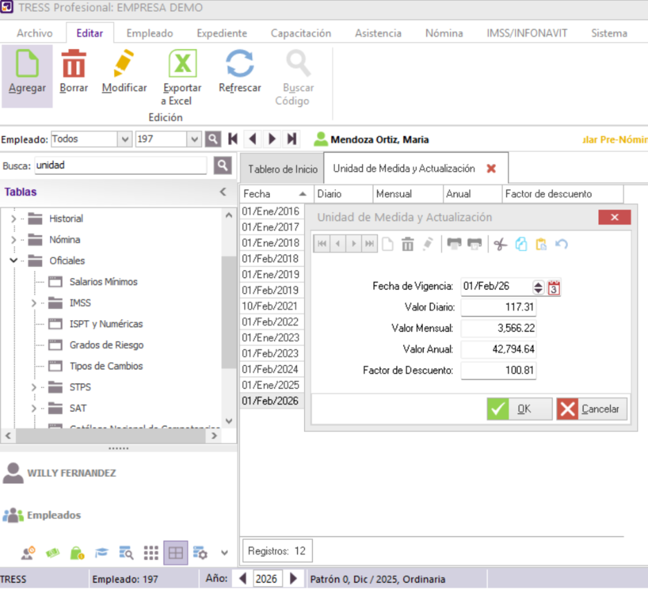This screenshot has width=648, height=589.
Task: Expand the IMSS tree folder
Action: click(34, 303)
